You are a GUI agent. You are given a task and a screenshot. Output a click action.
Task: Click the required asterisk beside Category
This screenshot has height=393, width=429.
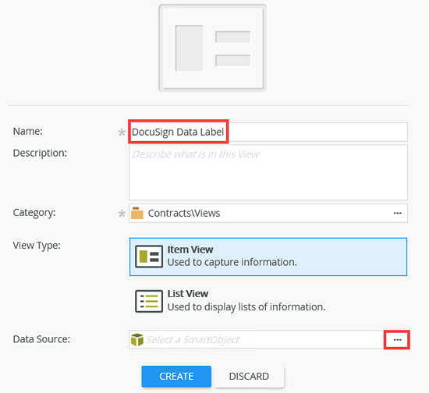coord(122,214)
